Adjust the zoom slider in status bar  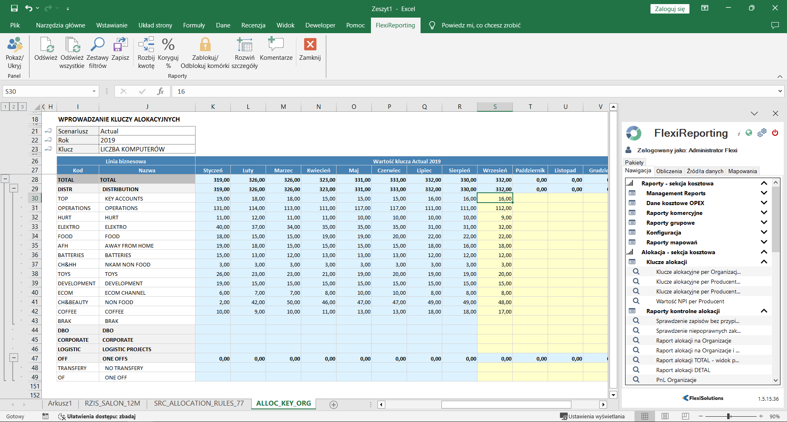point(729,416)
